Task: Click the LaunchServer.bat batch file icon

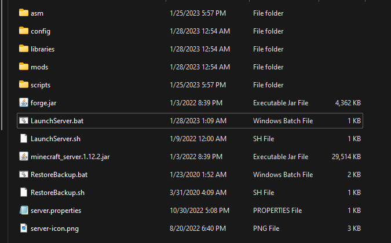Action: 24,120
